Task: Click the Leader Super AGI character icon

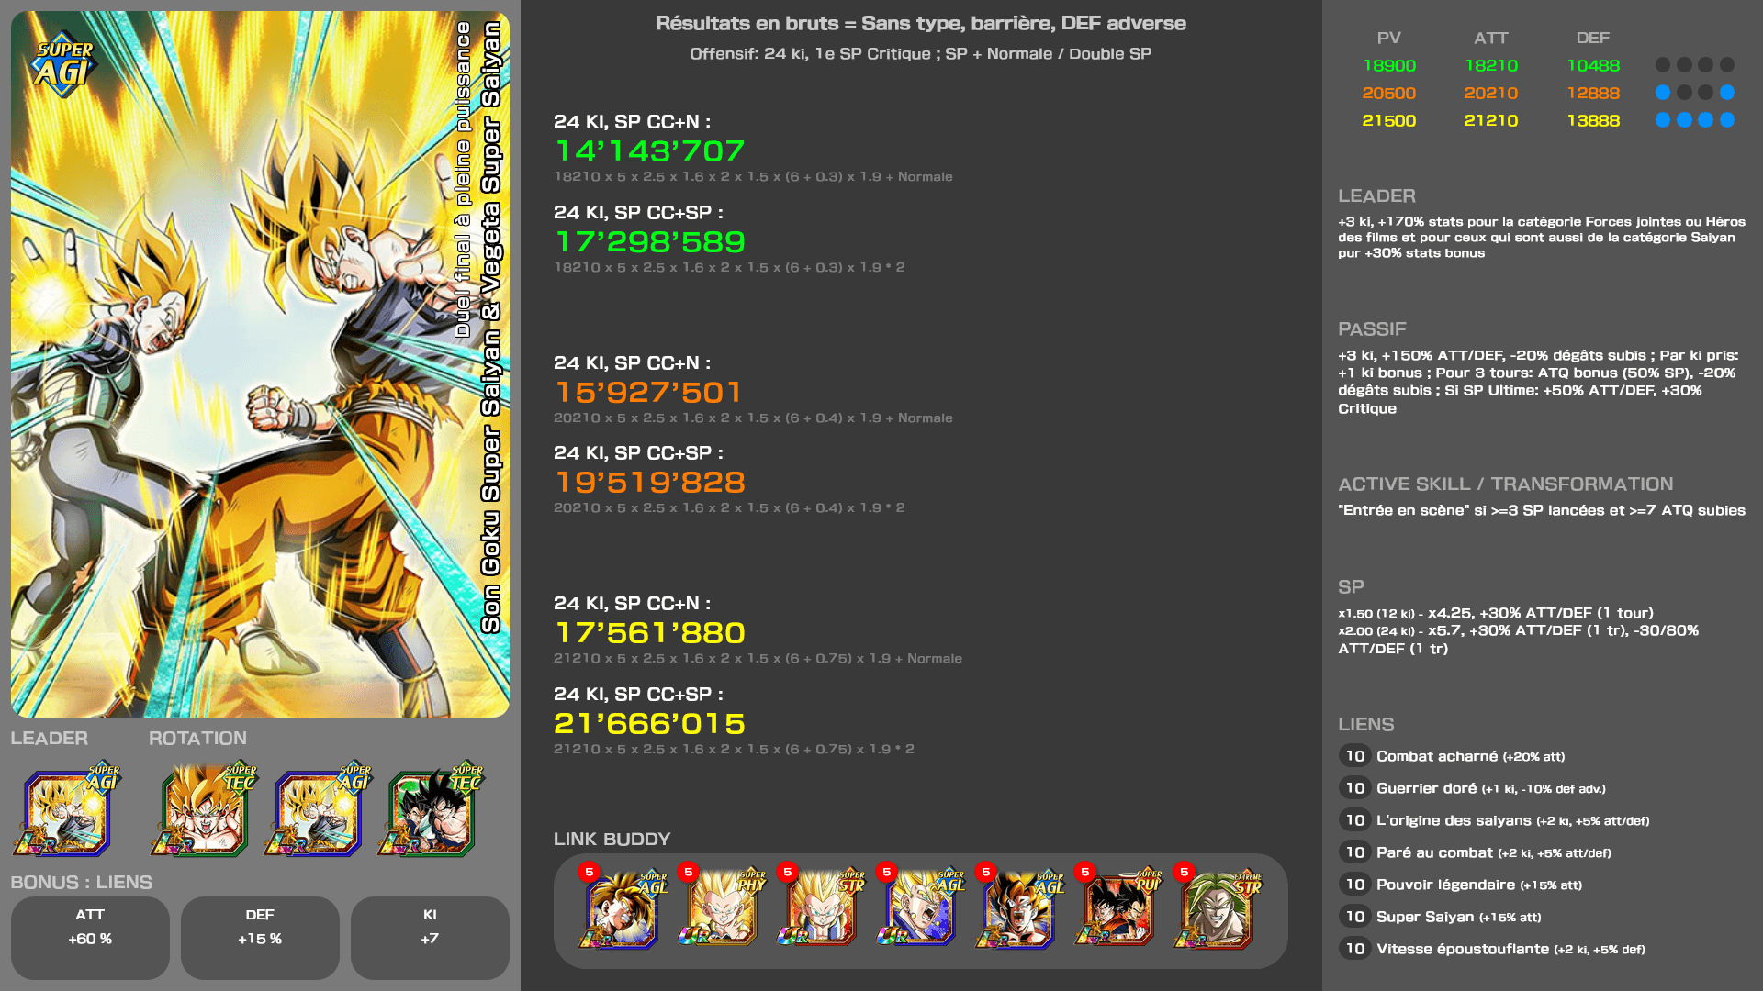Action: (x=67, y=810)
